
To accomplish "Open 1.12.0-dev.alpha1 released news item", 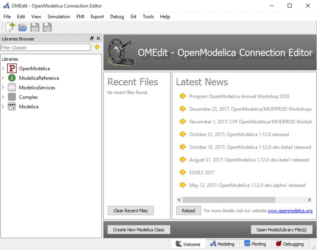I will 247,185.
